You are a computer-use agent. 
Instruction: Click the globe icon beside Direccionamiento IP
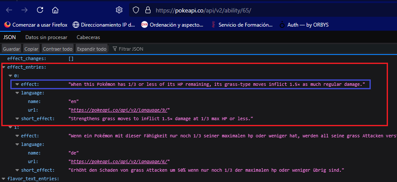click(76, 25)
